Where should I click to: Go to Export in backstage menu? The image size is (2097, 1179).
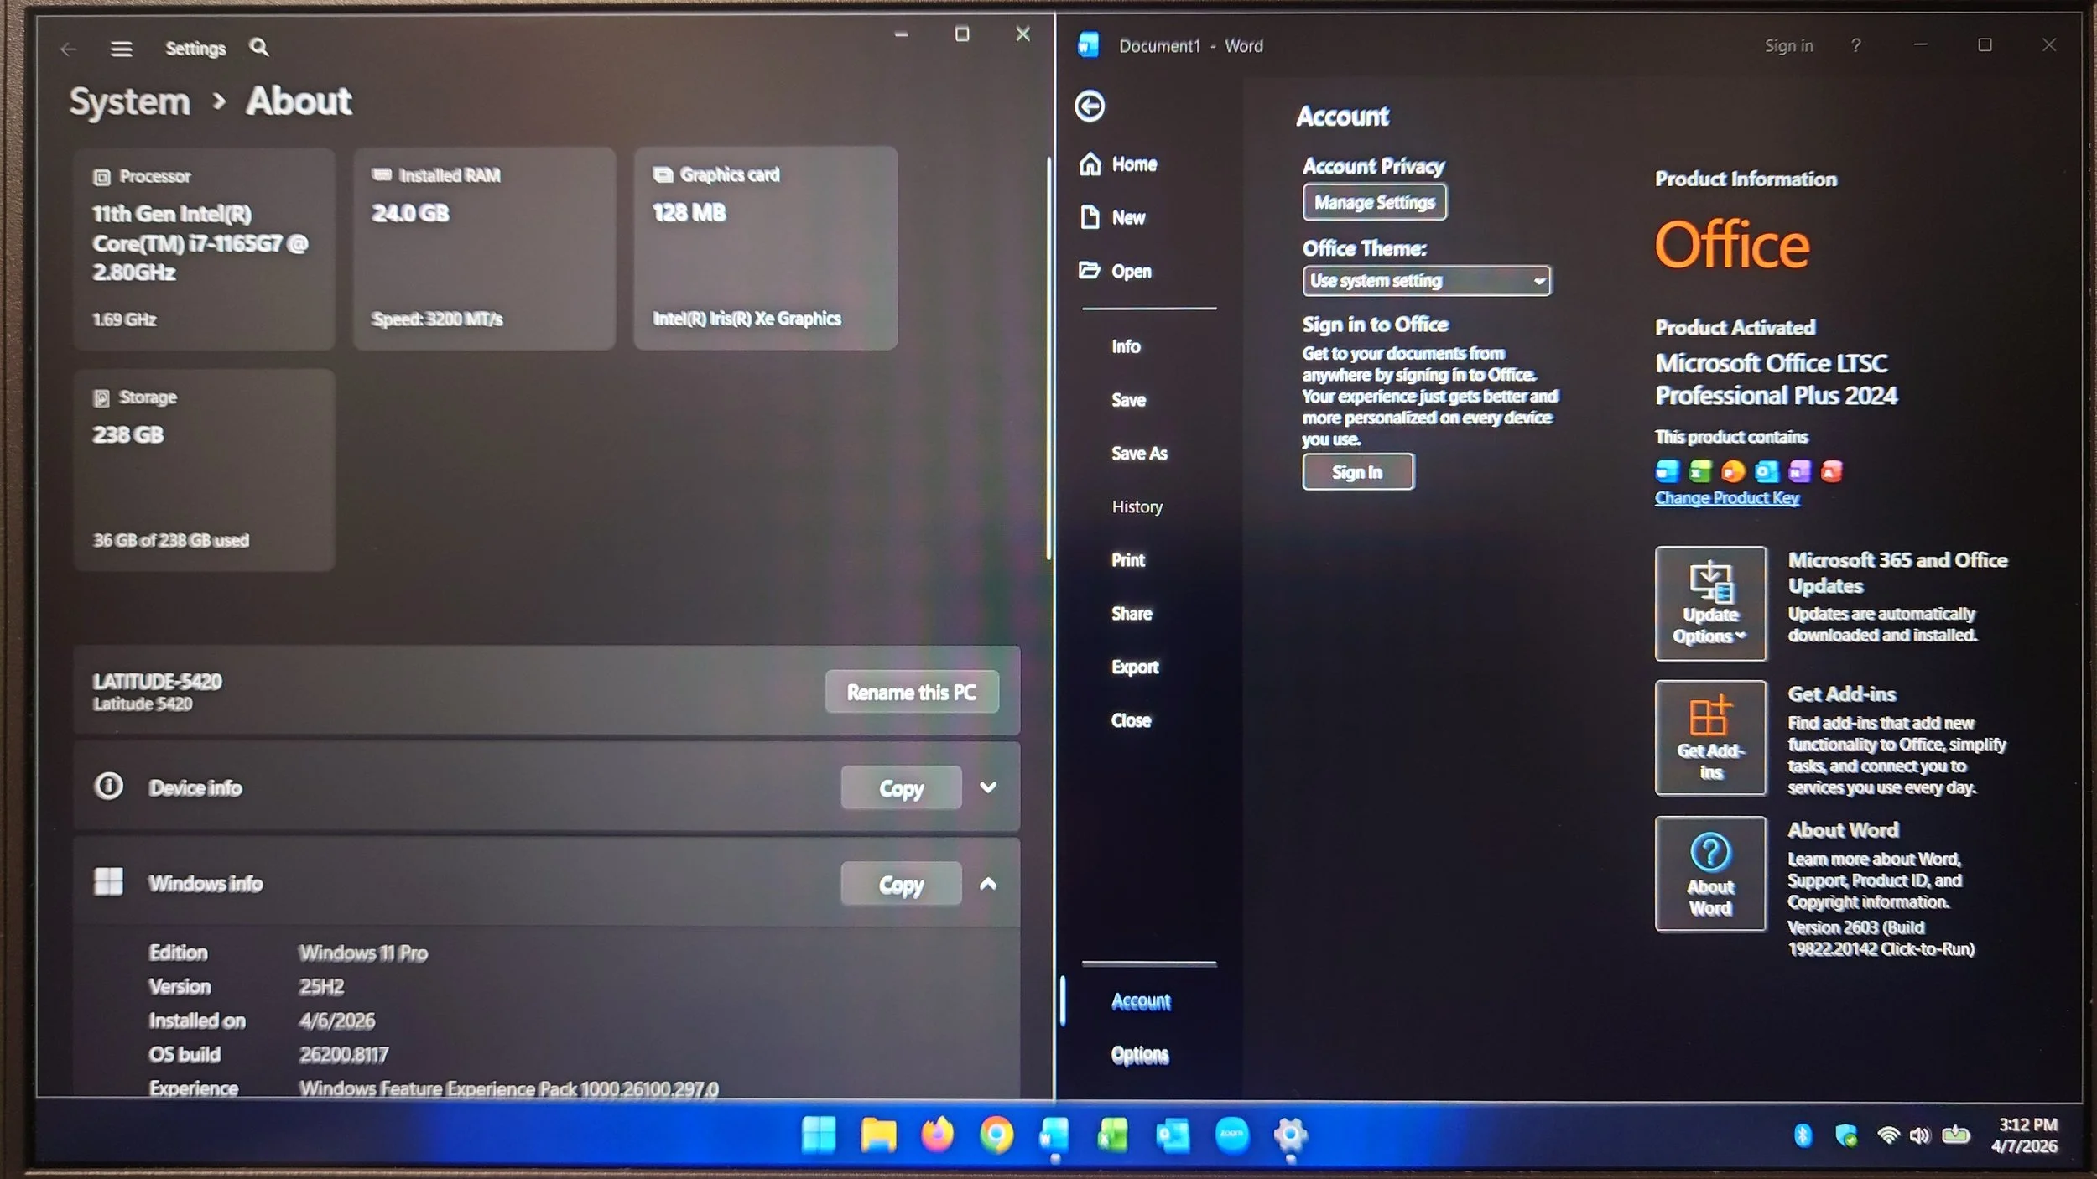pos(1134,667)
